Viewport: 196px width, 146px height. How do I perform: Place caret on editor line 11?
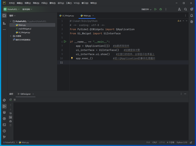[x=129, y=62]
